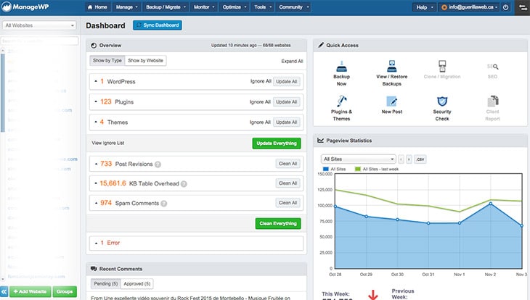This screenshot has height=300, width=530.
Task: Click the Add Website button
Action: click(30, 291)
